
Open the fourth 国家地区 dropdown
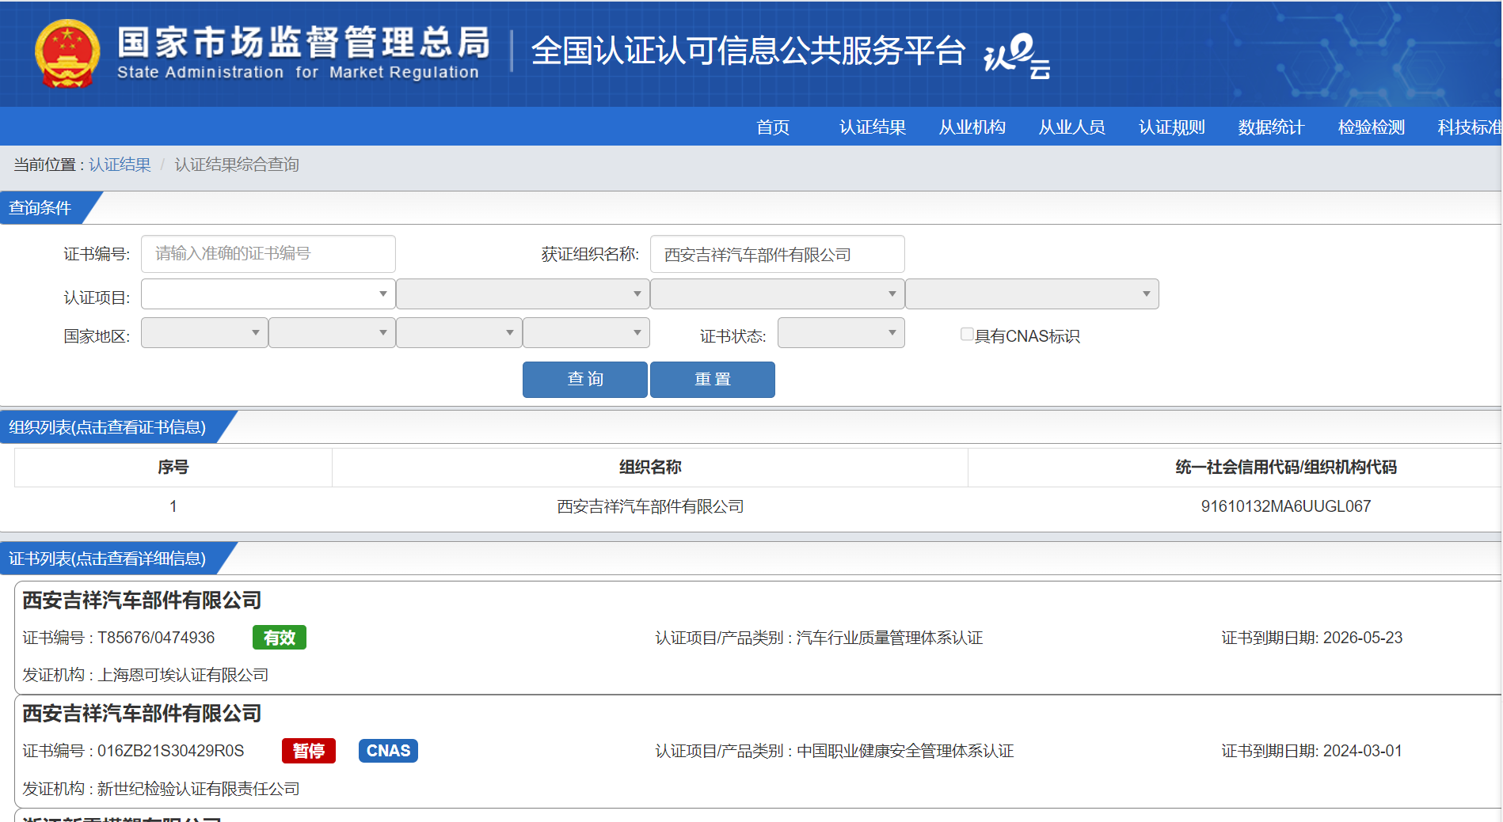(586, 333)
